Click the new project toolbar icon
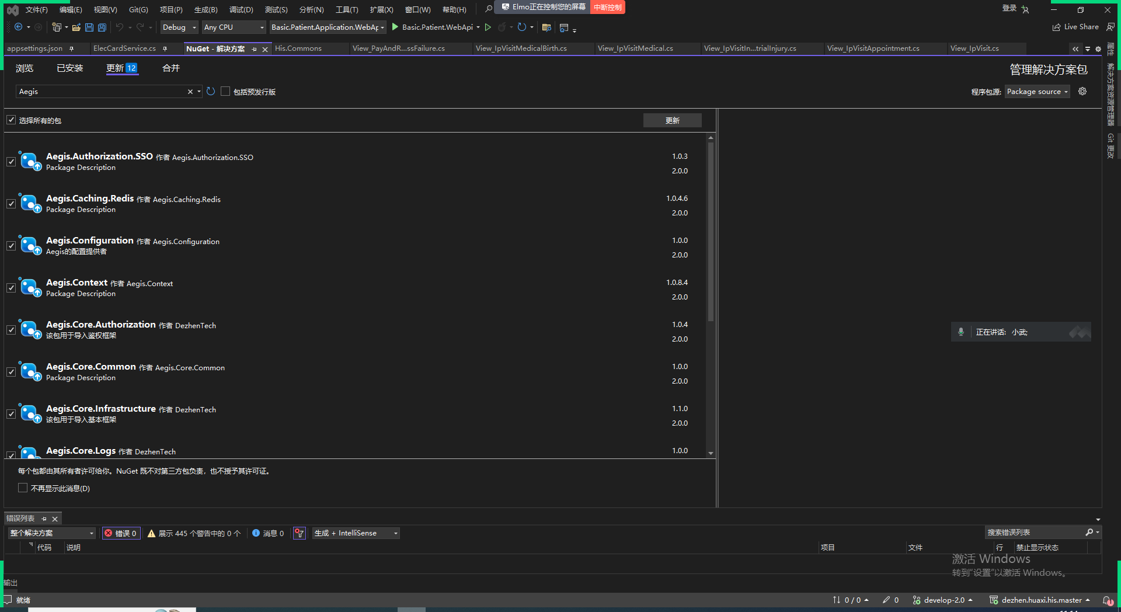This screenshot has height=612, width=1121. pyautogui.click(x=57, y=27)
